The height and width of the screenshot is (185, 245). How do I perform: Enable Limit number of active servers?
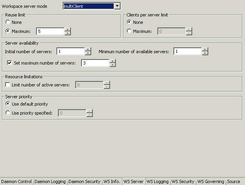click(7, 85)
